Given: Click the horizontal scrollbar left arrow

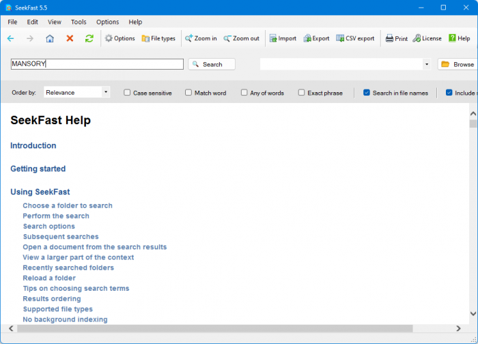Looking at the screenshot, I should 11,328.
